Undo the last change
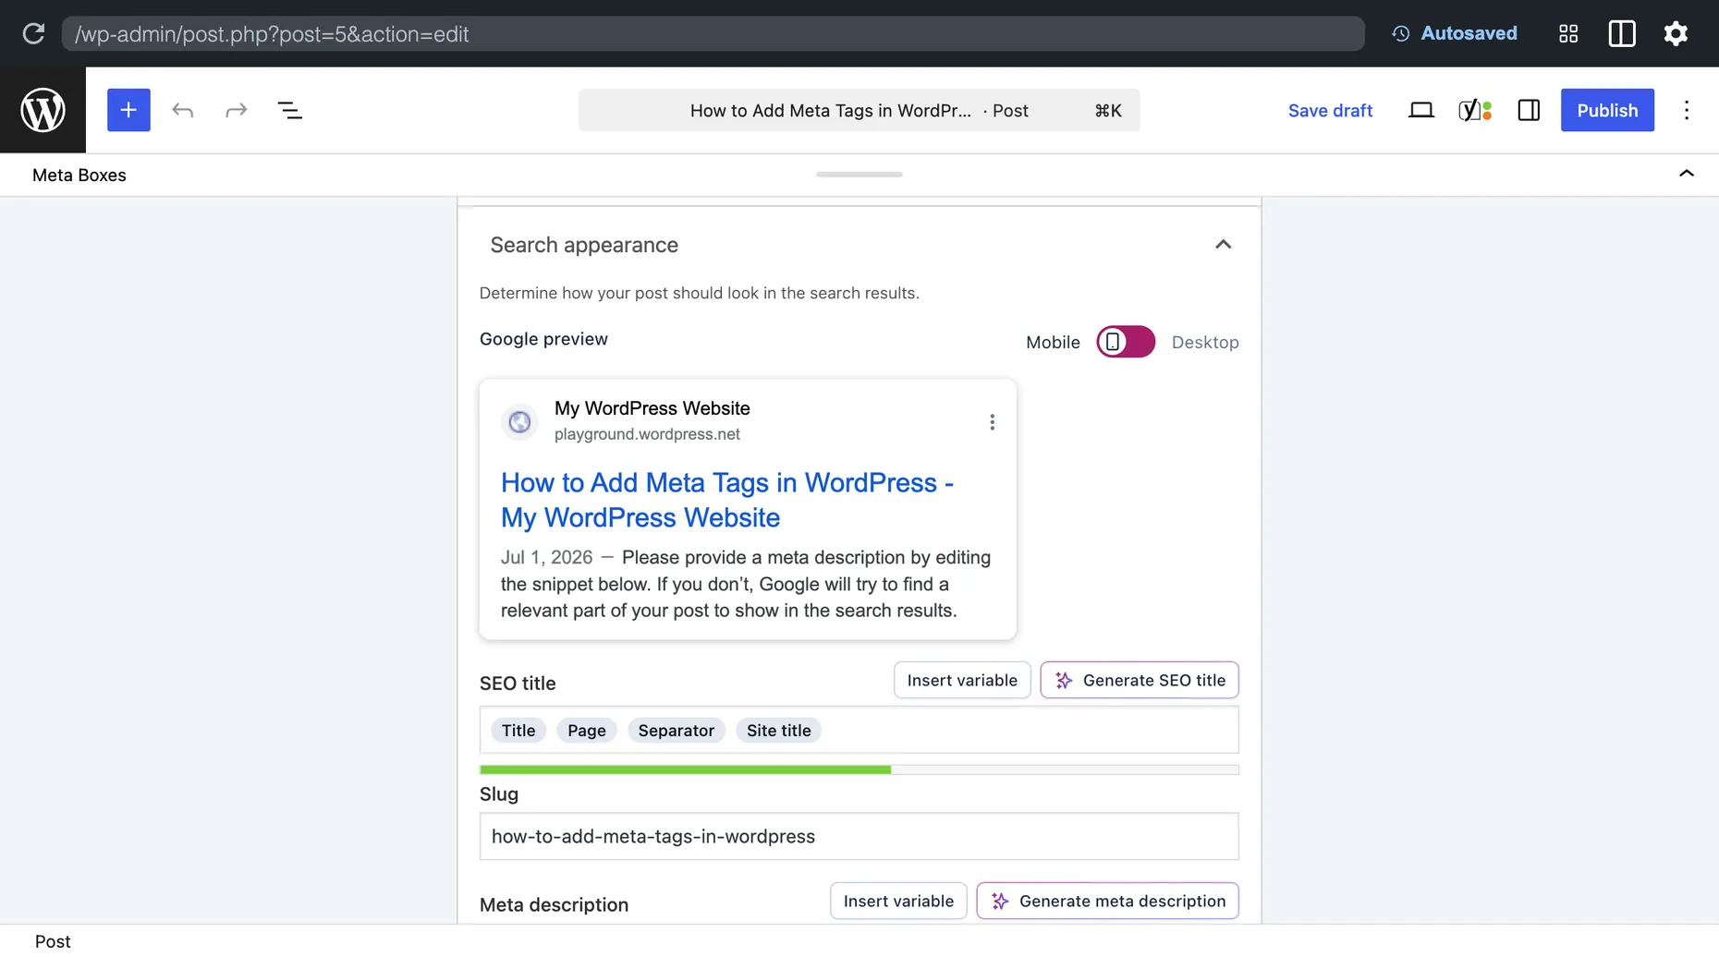1719x957 pixels. [x=183, y=110]
